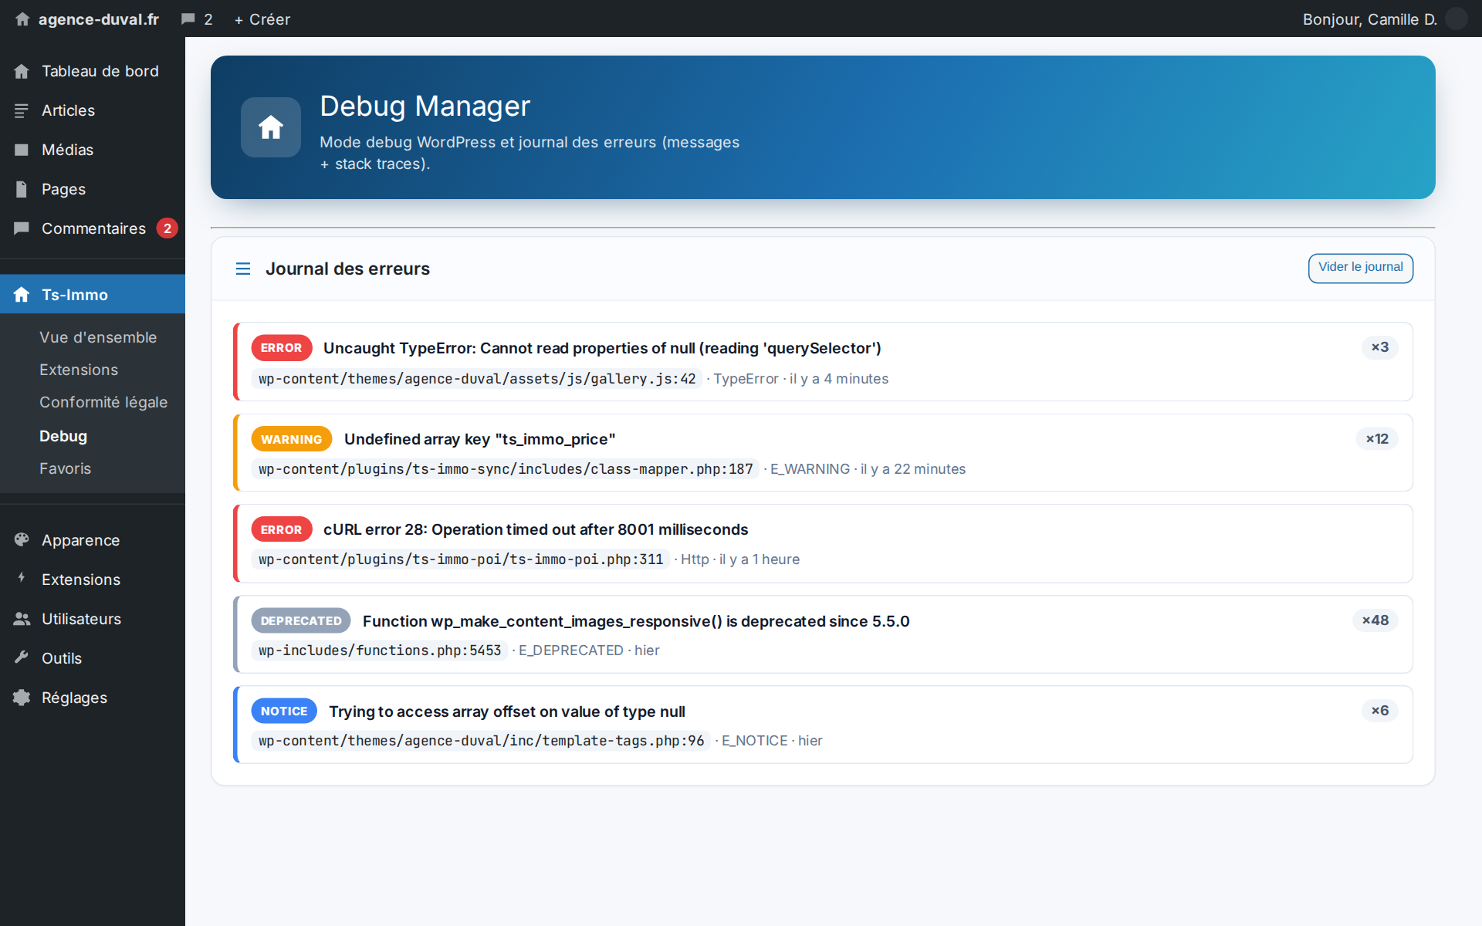Open the Ts-Immo Extensions submenu item
Screen dimensions: 1482x926
(x=79, y=370)
